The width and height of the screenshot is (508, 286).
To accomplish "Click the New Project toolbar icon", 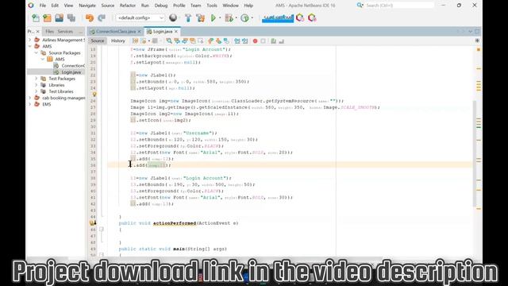I will (x=48, y=18).
